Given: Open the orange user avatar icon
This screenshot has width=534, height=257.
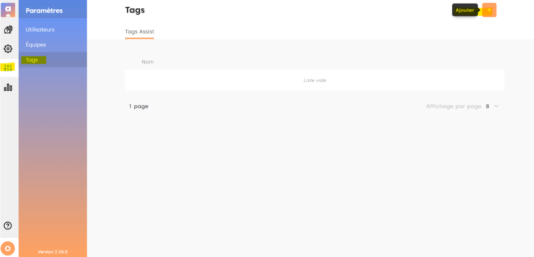Looking at the screenshot, I should click(x=8, y=248).
